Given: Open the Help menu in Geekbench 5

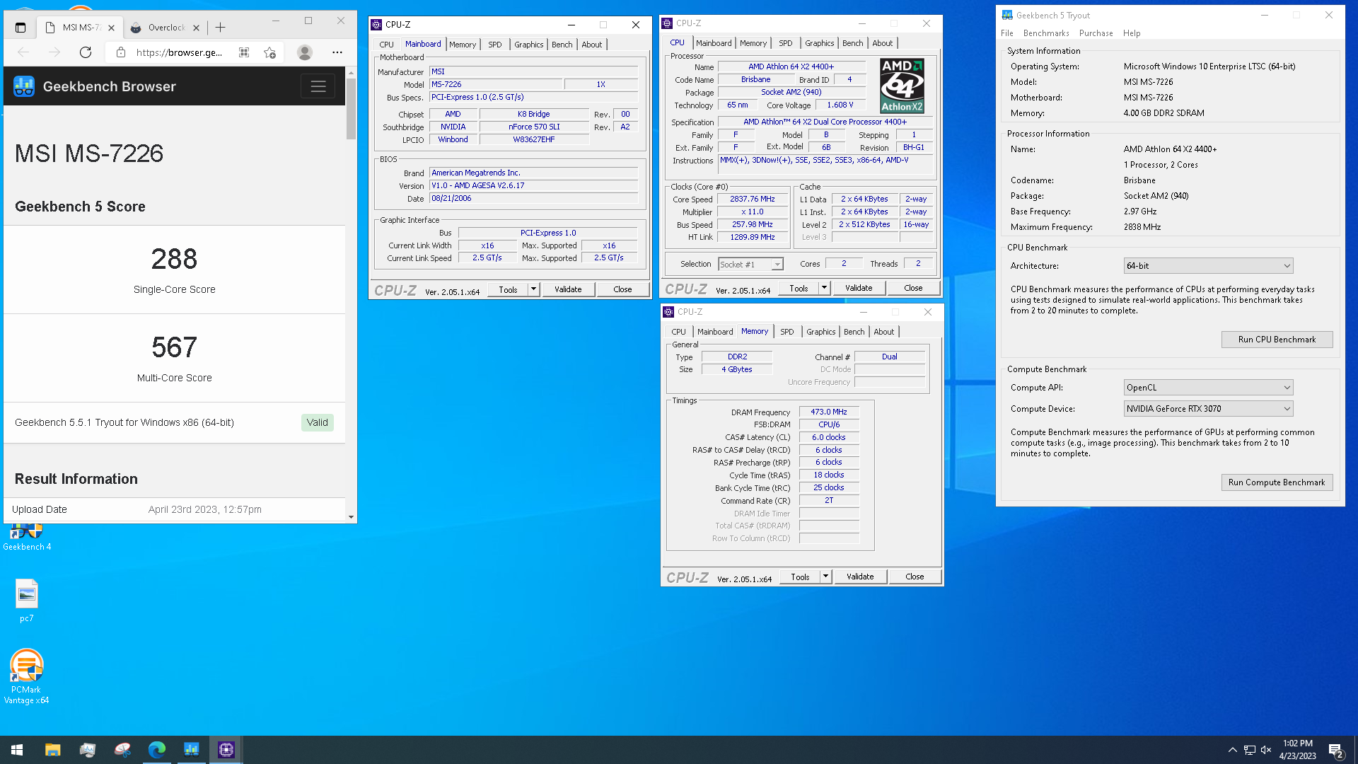Looking at the screenshot, I should click(x=1132, y=33).
